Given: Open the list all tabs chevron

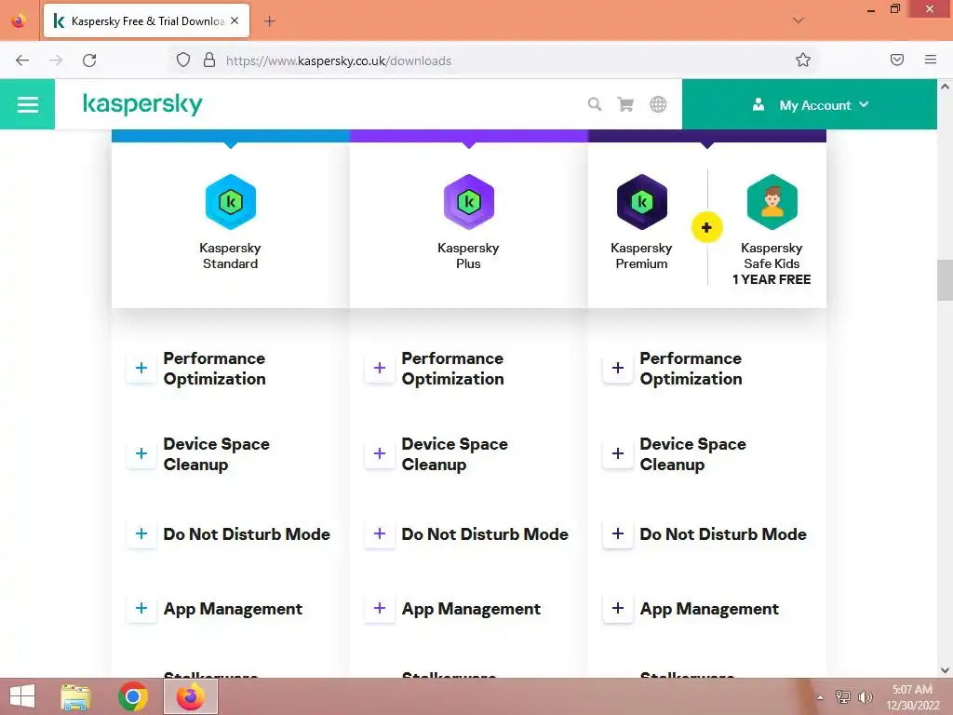Looking at the screenshot, I should 799,20.
